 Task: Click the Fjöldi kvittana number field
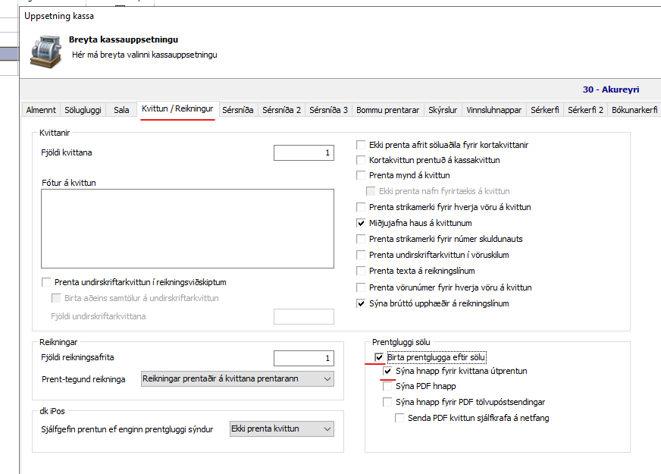tap(303, 153)
